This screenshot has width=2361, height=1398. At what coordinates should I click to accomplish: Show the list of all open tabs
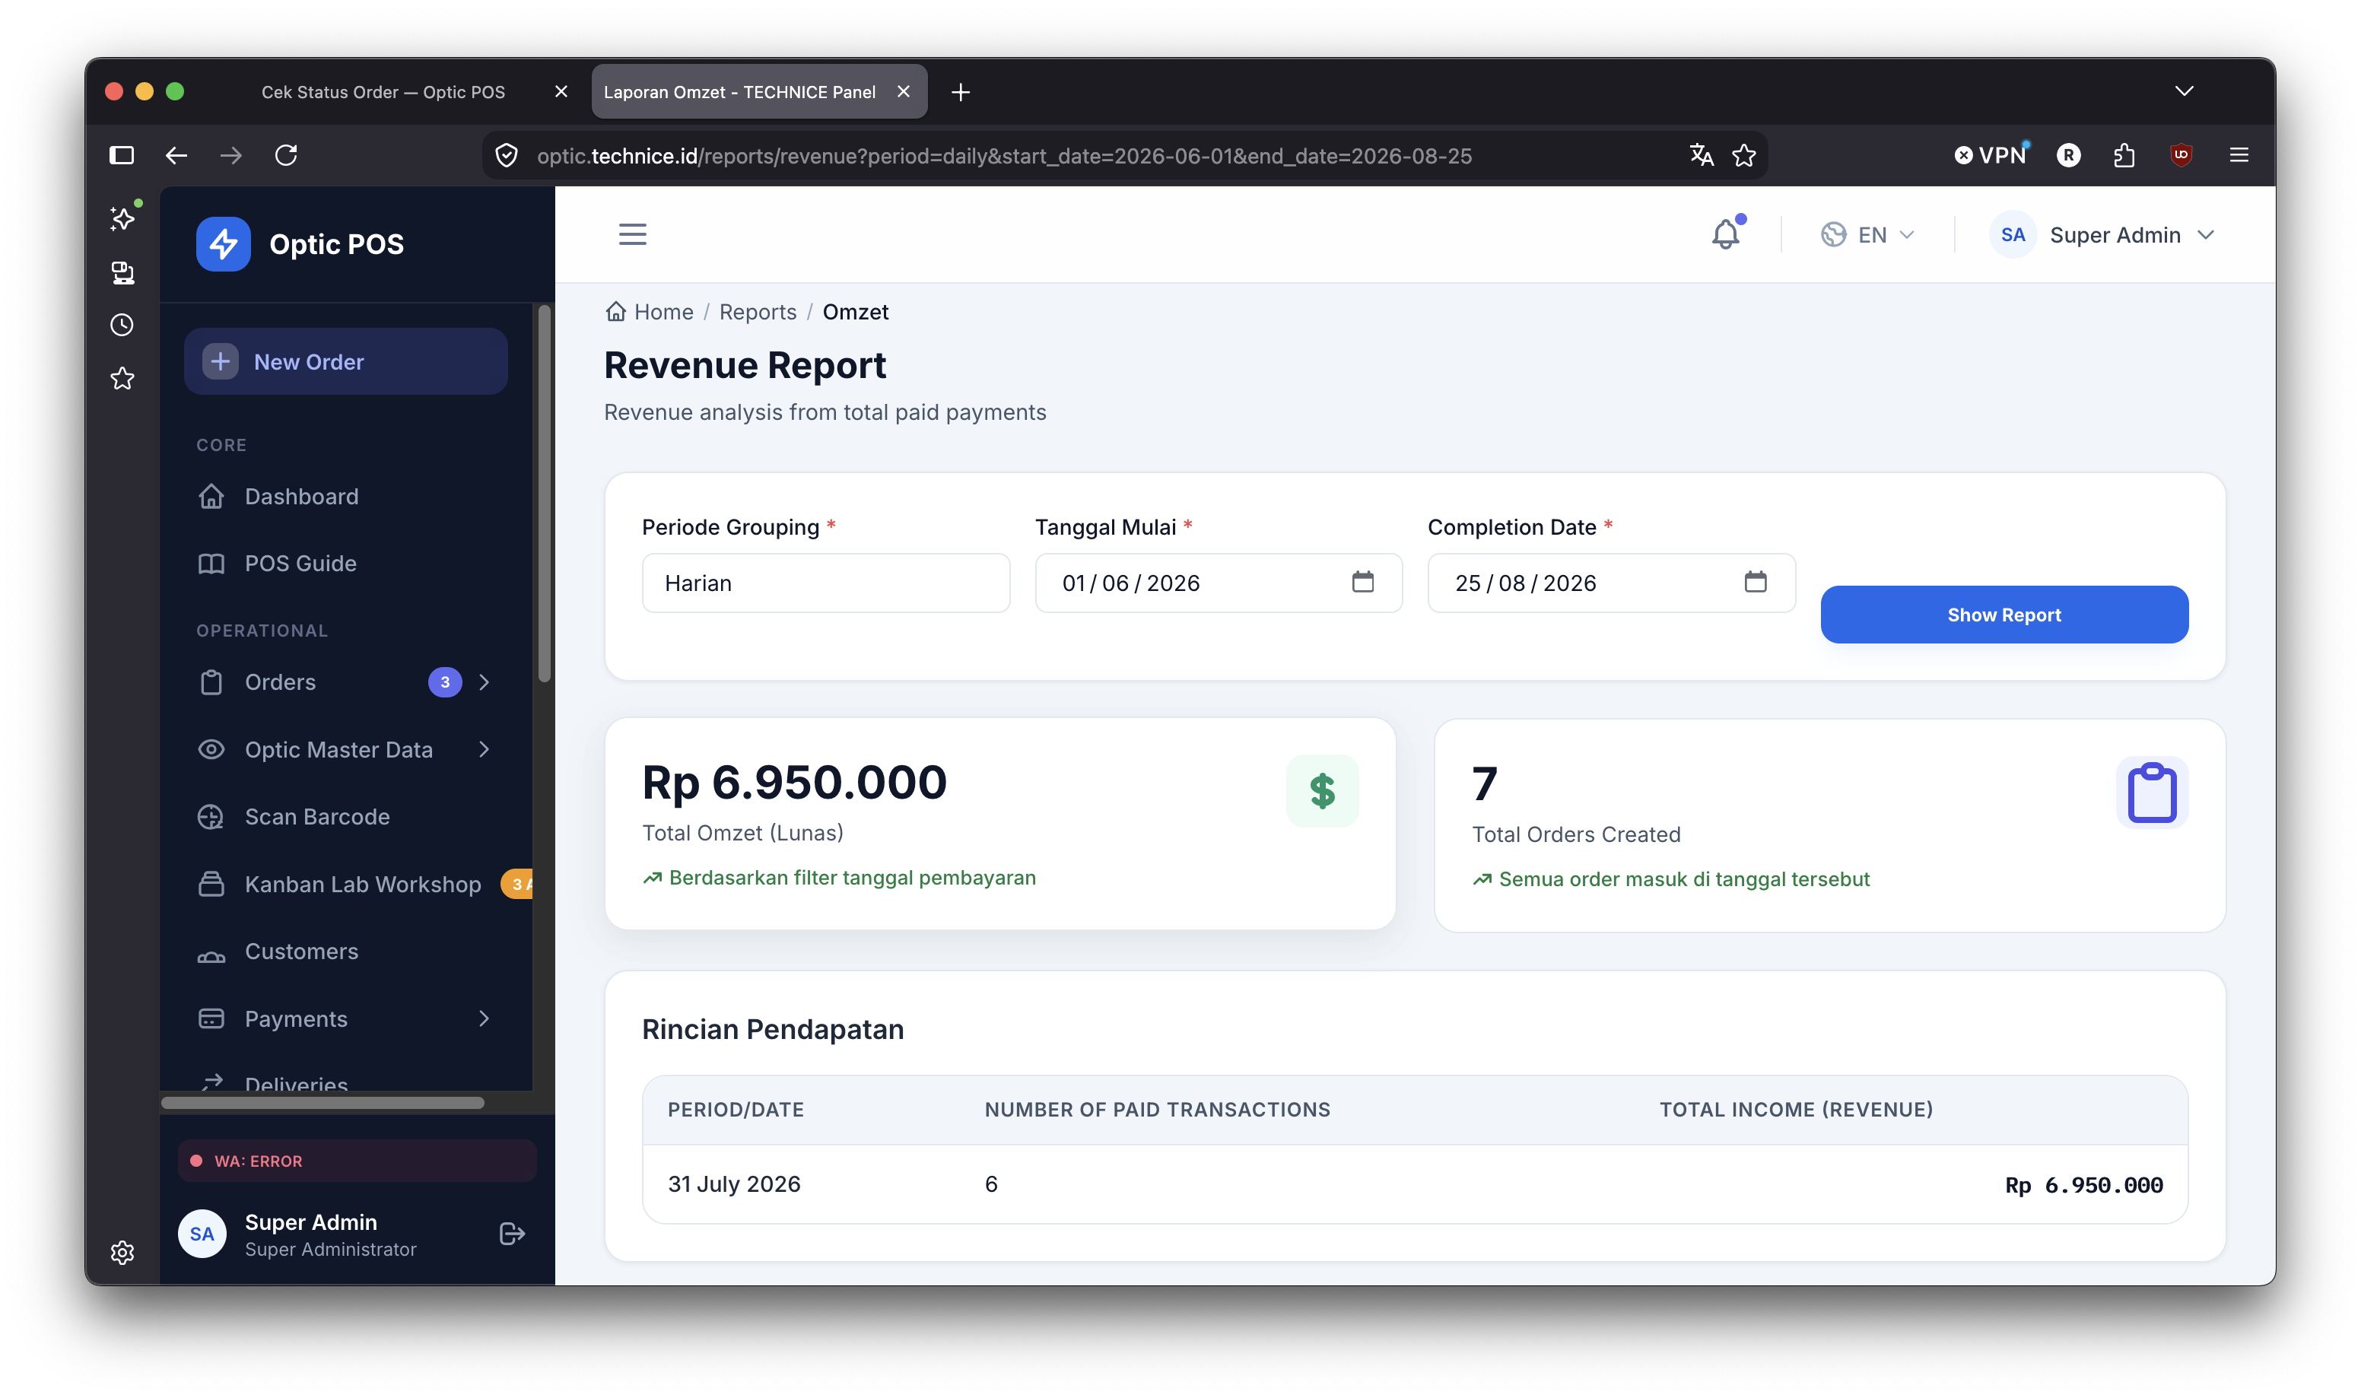(x=2184, y=91)
